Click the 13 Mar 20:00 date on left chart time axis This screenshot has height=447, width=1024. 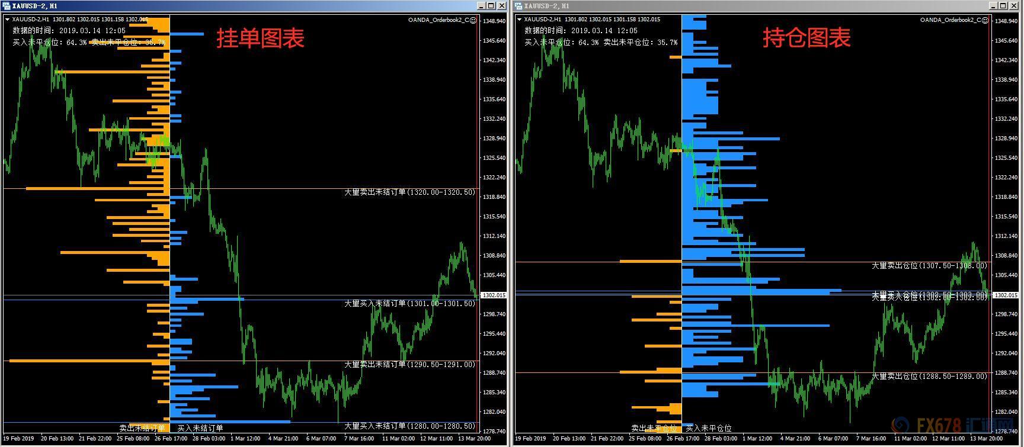(473, 439)
